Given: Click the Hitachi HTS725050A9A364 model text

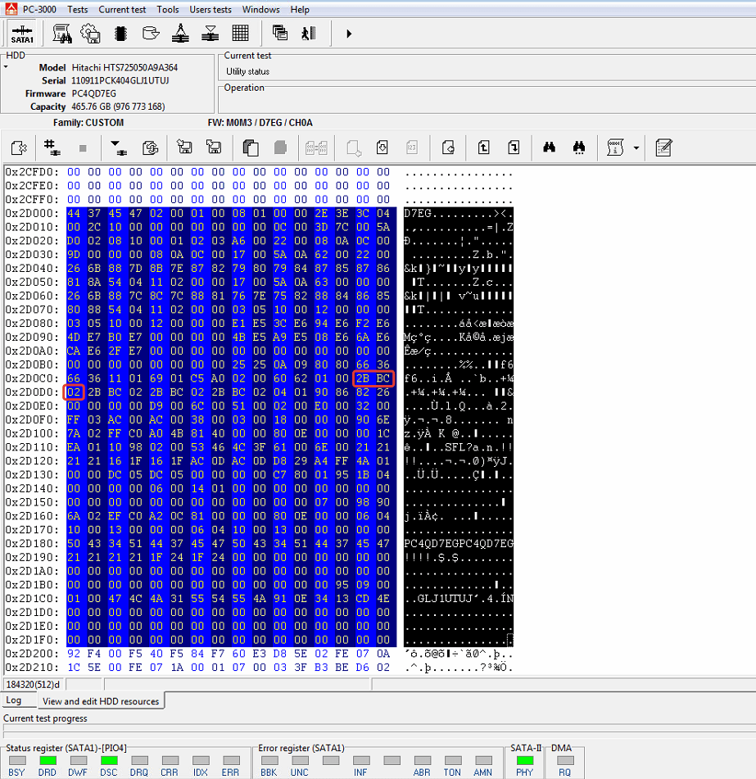Looking at the screenshot, I should click(124, 67).
